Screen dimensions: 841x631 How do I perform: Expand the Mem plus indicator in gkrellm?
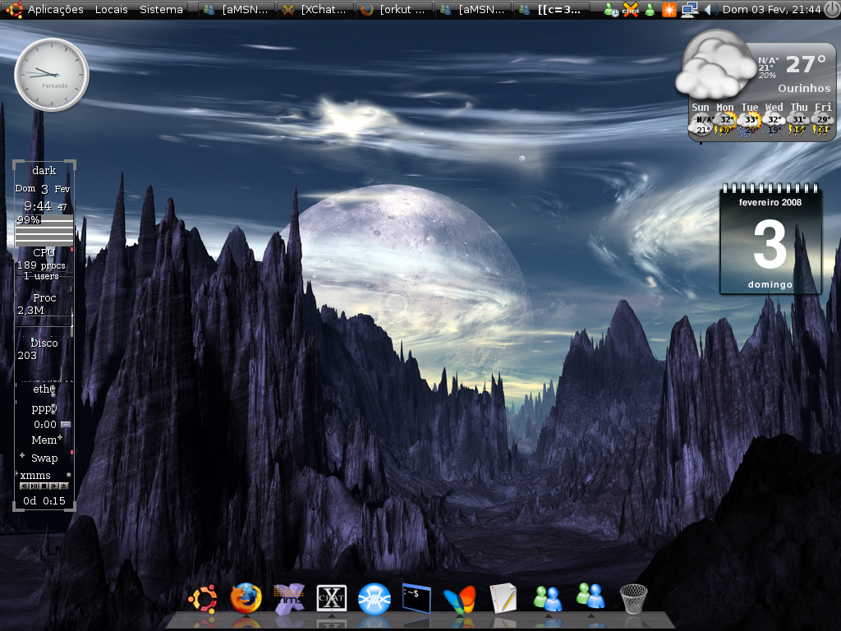59,437
